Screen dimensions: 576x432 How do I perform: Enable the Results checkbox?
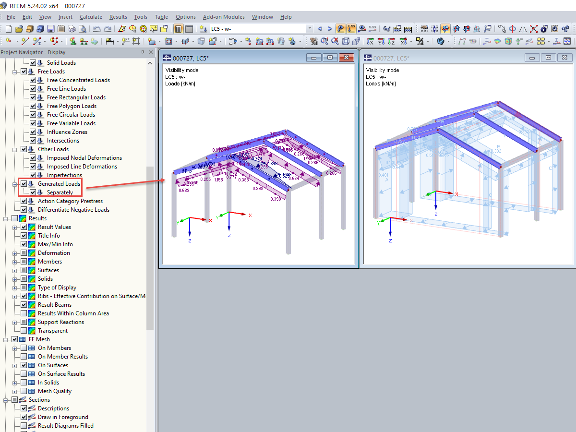[15, 218]
